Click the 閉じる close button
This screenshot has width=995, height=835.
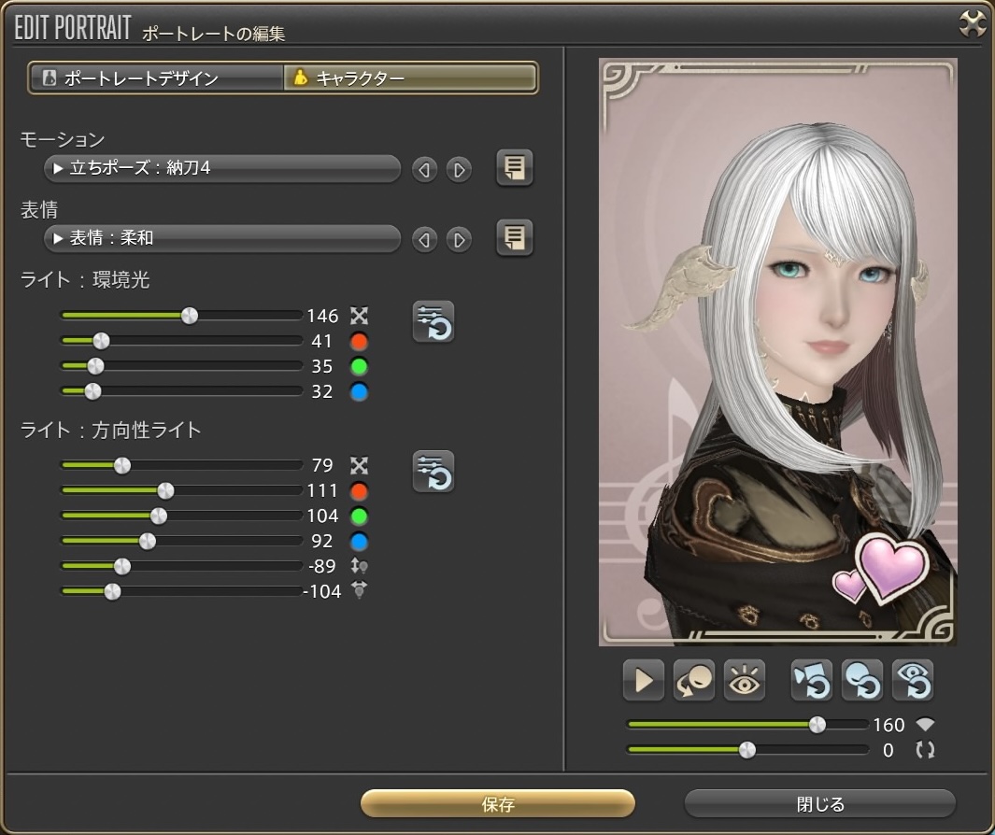click(820, 804)
